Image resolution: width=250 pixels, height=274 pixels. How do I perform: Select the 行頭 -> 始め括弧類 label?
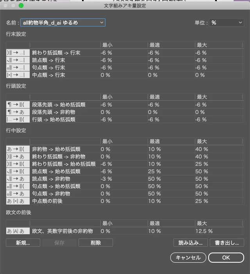pyautogui.click(x=54, y=119)
